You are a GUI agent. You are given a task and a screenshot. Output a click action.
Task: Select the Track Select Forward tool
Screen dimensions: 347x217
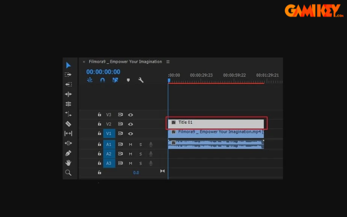point(68,75)
